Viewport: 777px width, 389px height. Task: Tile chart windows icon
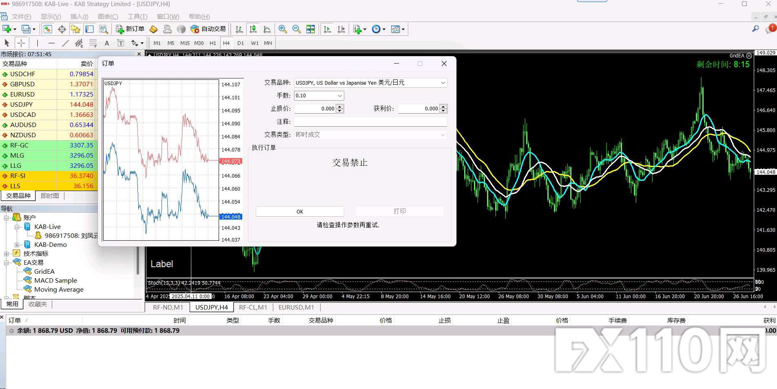[310, 29]
